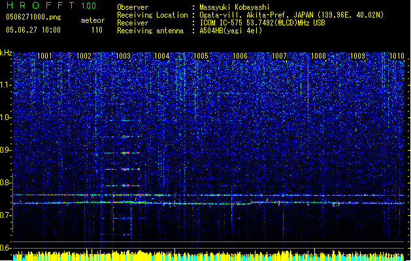Click the Ogata-vill. Akita-Pref. JAPAN location text
Screen dimensions: 411x261
point(291,15)
